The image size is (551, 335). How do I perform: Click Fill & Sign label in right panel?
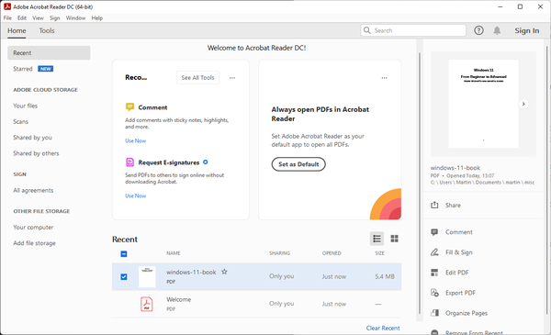click(459, 252)
